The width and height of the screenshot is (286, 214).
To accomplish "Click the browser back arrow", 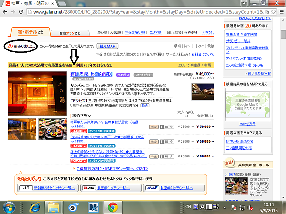I will [5, 12].
